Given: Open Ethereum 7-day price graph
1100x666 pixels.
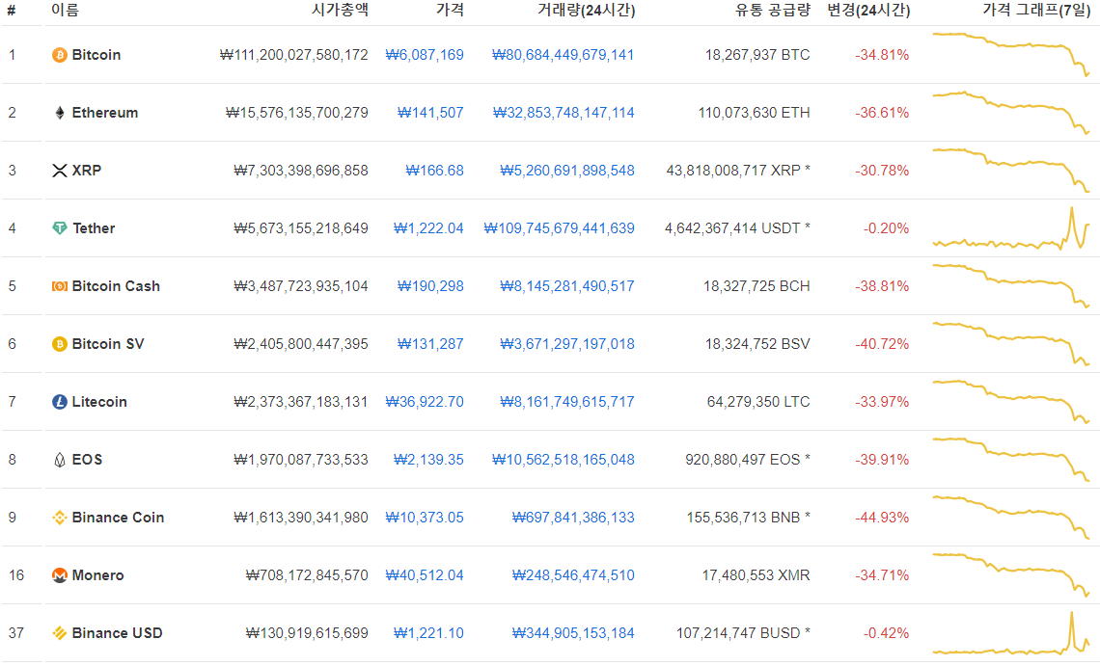Looking at the screenshot, I should click(1011, 112).
